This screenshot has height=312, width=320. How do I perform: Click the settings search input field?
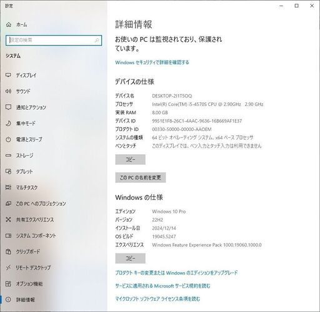tap(54, 40)
